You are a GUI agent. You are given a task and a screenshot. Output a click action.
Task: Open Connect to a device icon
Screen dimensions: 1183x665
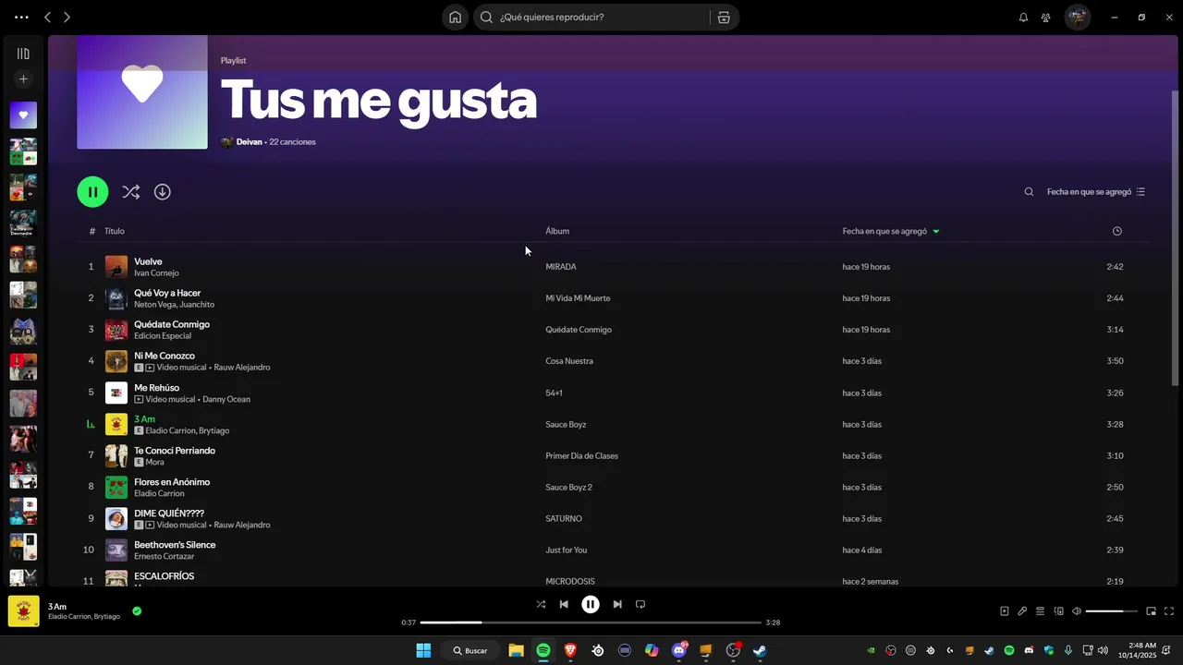1059,611
